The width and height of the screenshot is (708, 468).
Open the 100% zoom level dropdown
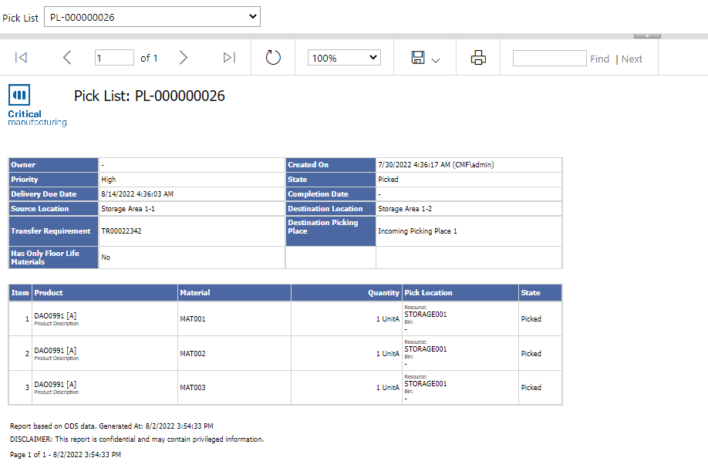(x=344, y=58)
